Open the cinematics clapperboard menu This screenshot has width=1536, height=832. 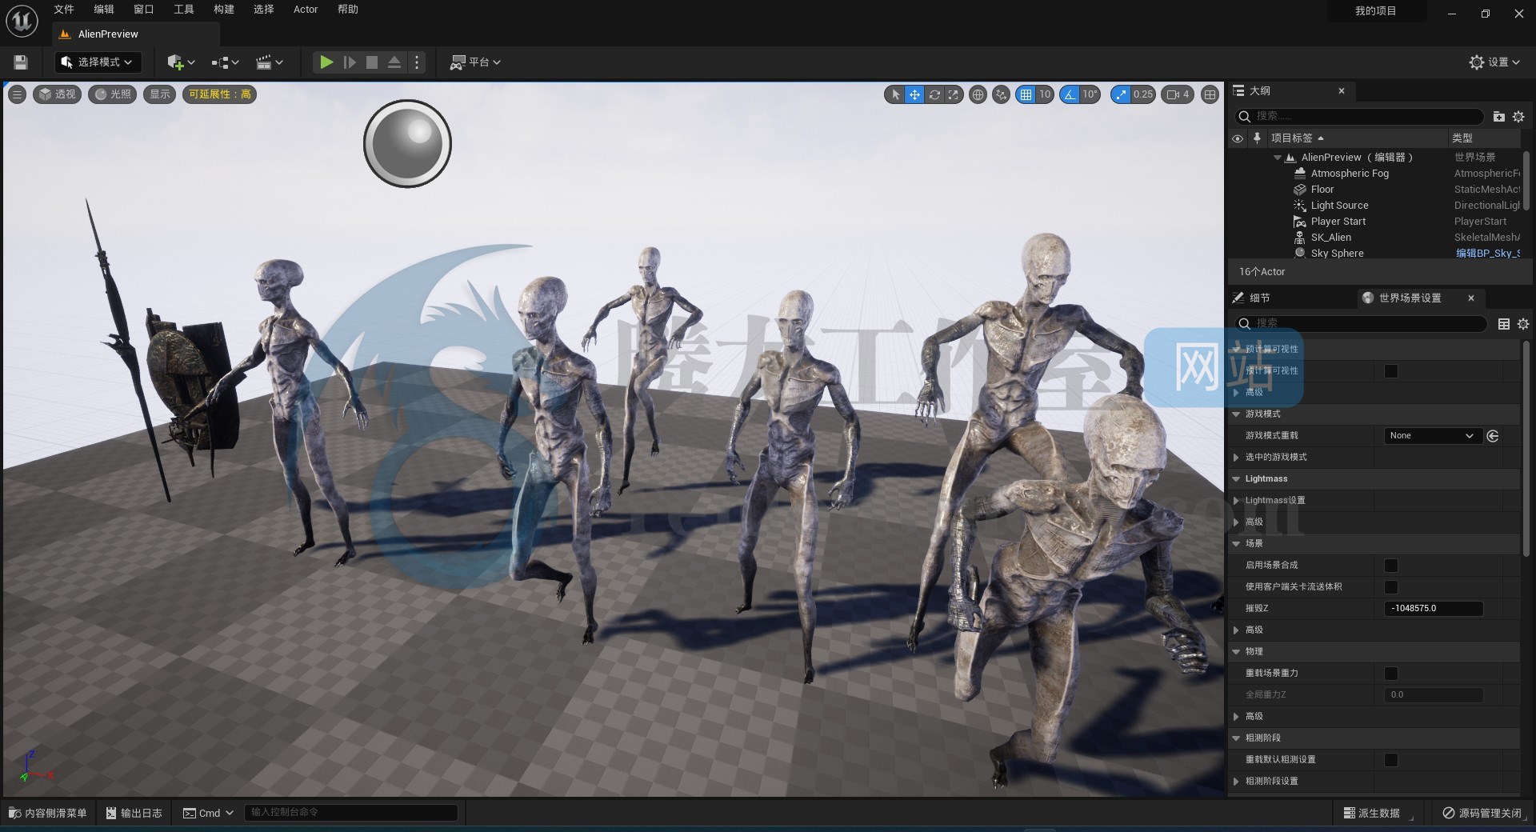(x=269, y=62)
